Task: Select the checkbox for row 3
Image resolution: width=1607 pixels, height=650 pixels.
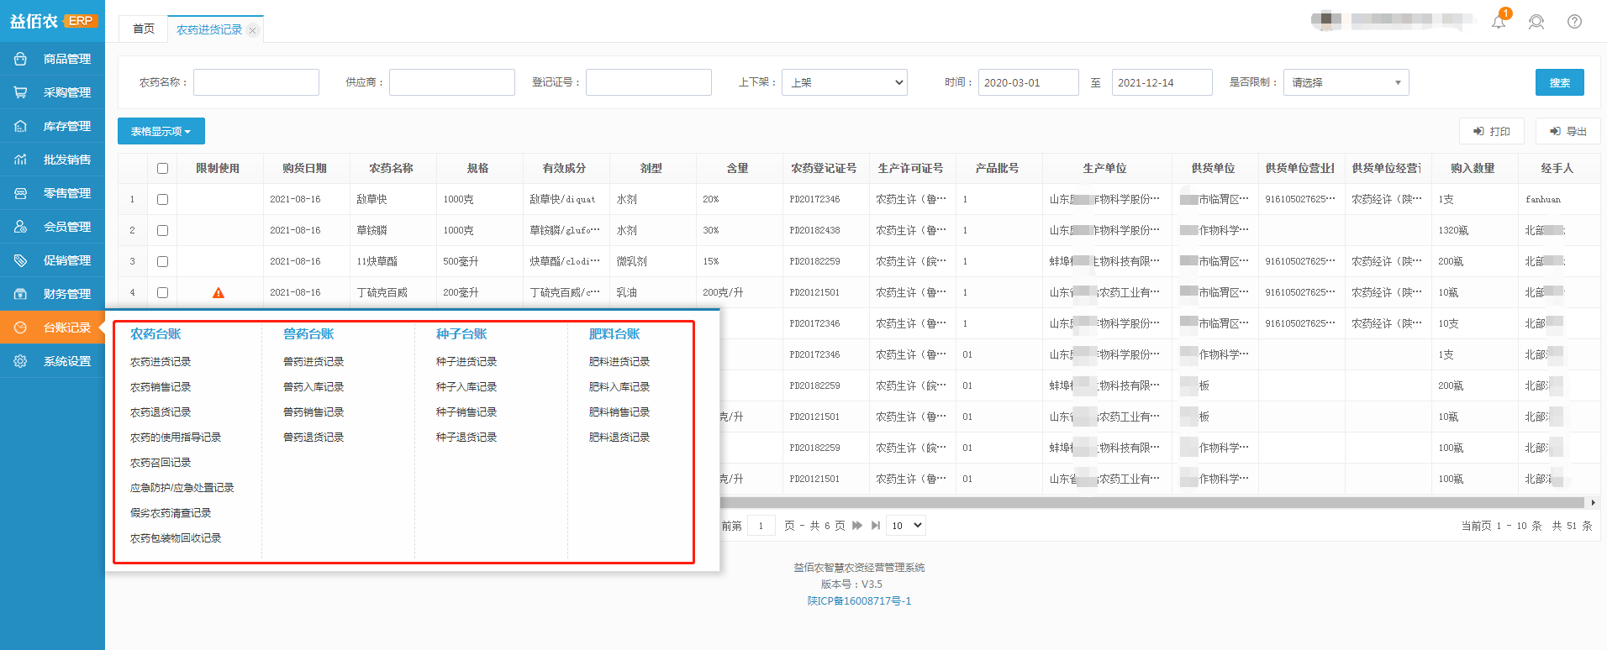Action: tap(163, 262)
